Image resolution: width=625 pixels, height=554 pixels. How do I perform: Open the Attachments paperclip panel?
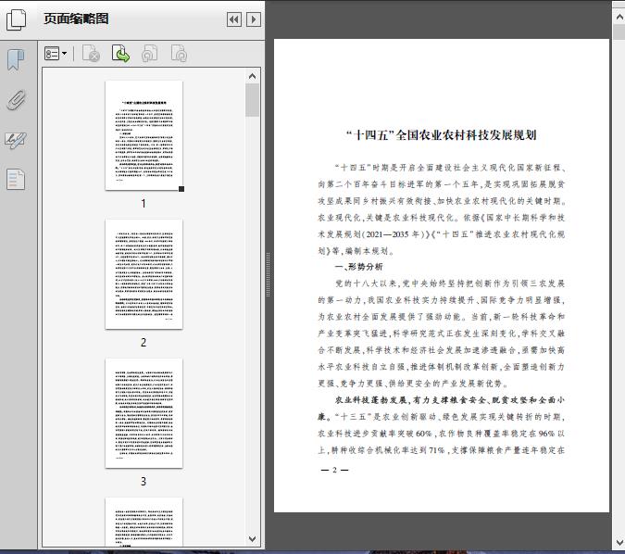[17, 99]
